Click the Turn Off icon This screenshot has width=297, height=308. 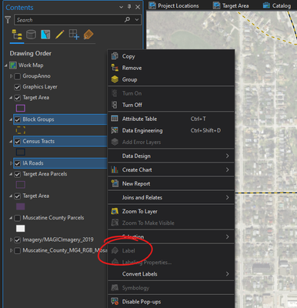(115, 105)
